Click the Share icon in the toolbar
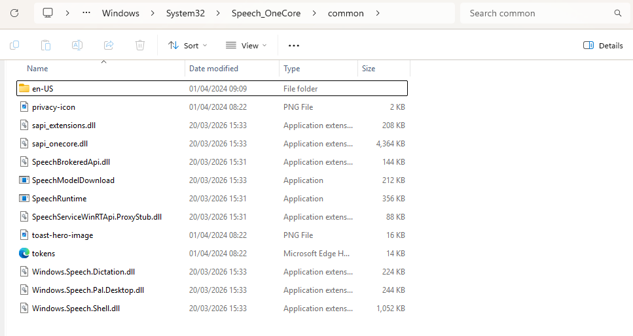Image resolution: width=633 pixels, height=336 pixels. tap(109, 45)
